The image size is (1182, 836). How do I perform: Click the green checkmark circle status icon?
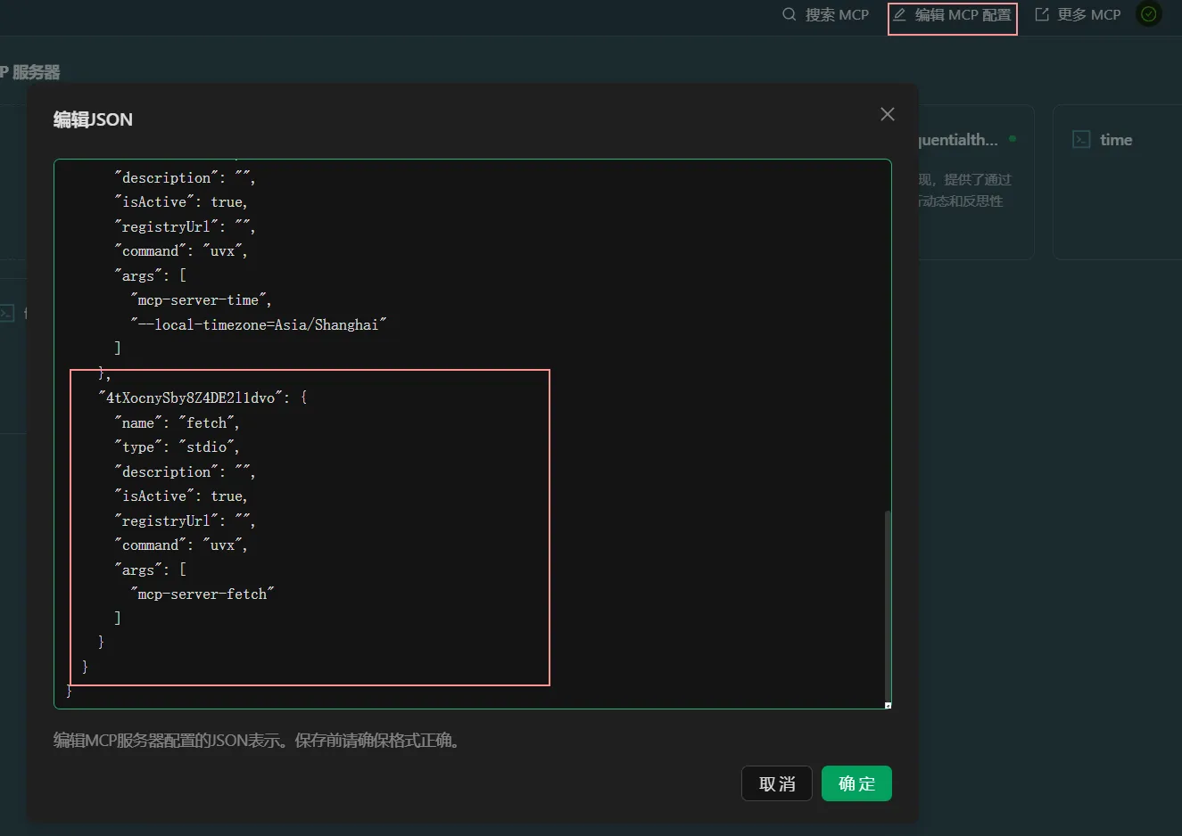(1149, 14)
